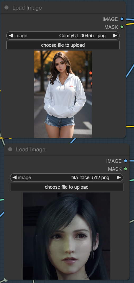This screenshot has height=283, width=134.
Task: Select previous image with the left arrow beside ComfyUI_00455_.png
Action: 11,36
